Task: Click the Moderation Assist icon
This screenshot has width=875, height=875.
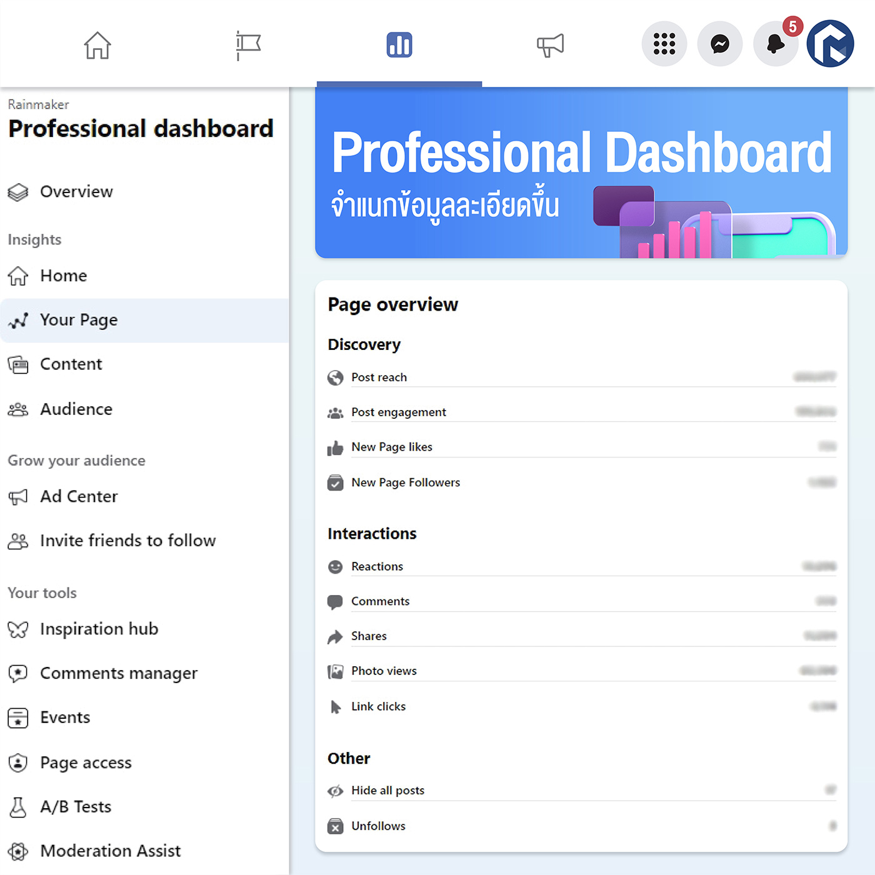Action: point(18,851)
